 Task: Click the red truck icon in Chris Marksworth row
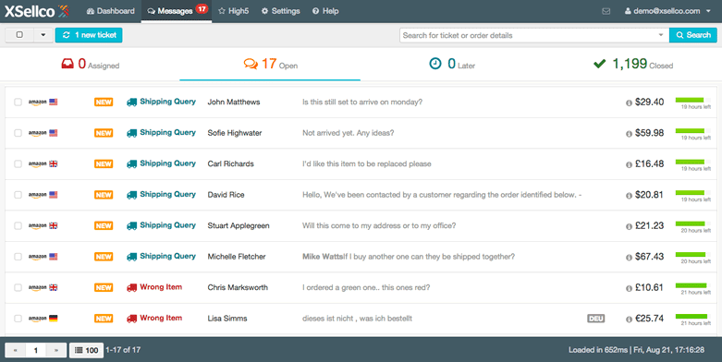point(131,287)
